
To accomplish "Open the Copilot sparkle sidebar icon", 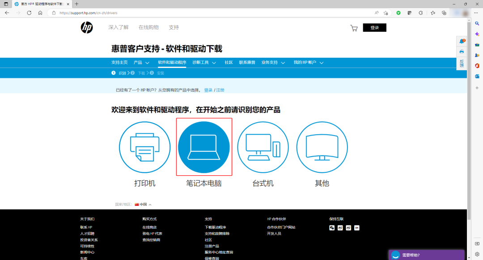I will coord(477,34).
